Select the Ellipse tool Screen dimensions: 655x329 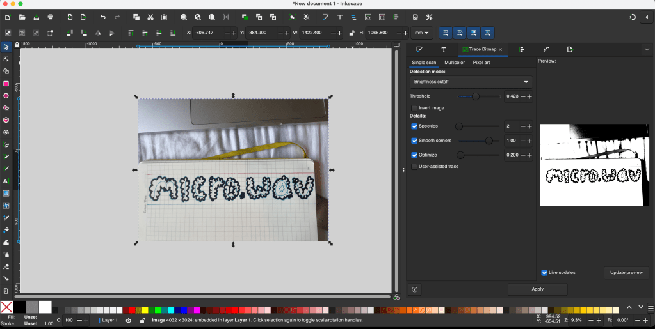6,96
